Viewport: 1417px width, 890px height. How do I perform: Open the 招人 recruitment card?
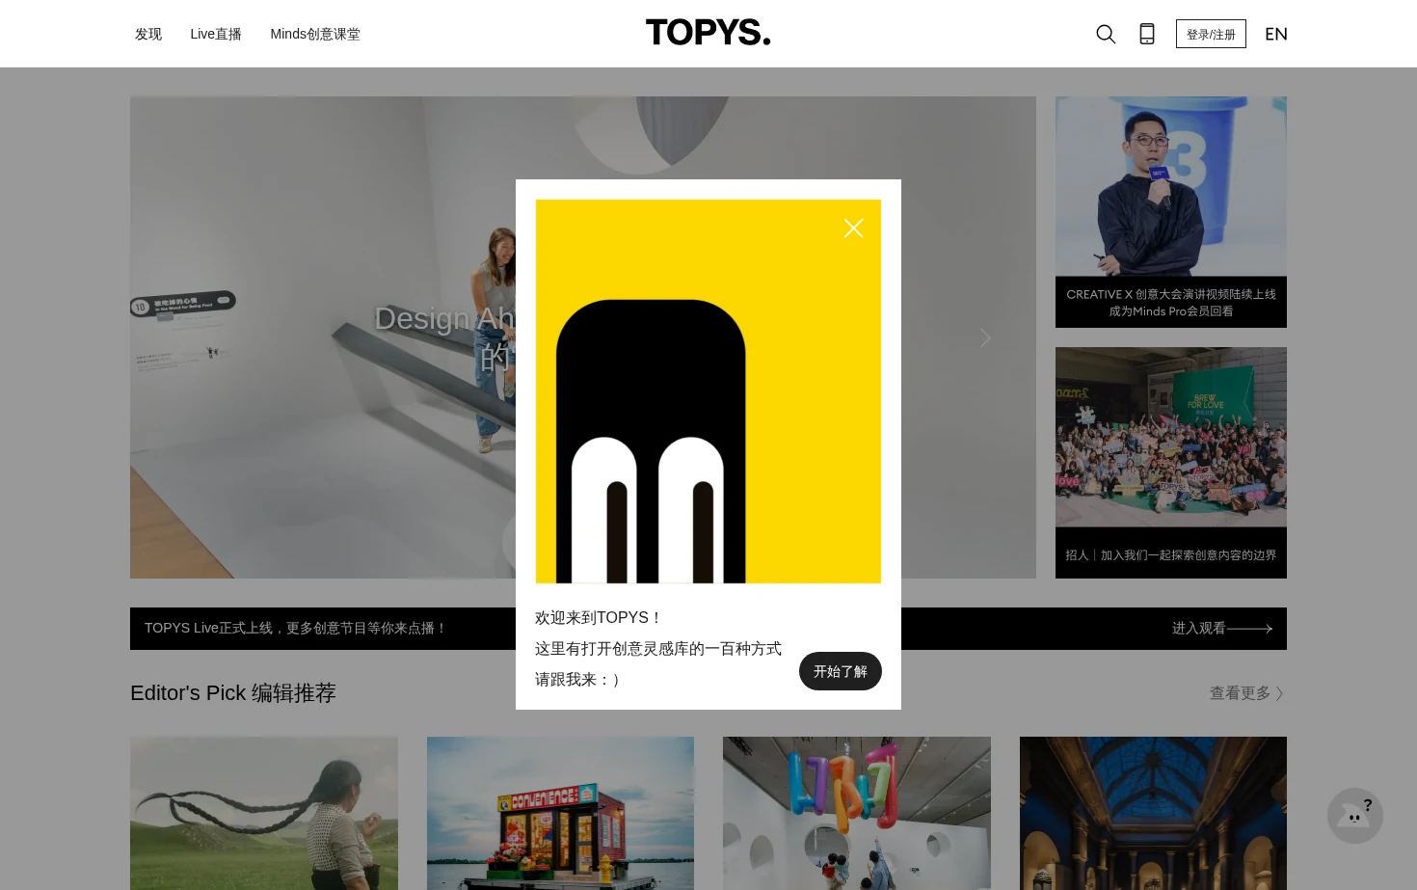pyautogui.click(x=1171, y=463)
